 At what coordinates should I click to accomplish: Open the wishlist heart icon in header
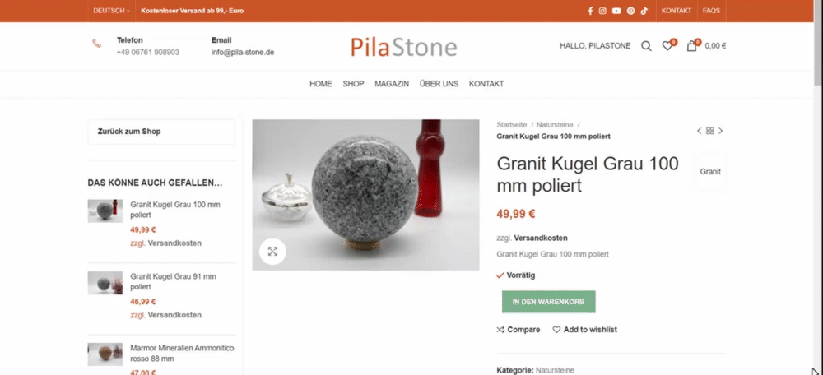667,46
